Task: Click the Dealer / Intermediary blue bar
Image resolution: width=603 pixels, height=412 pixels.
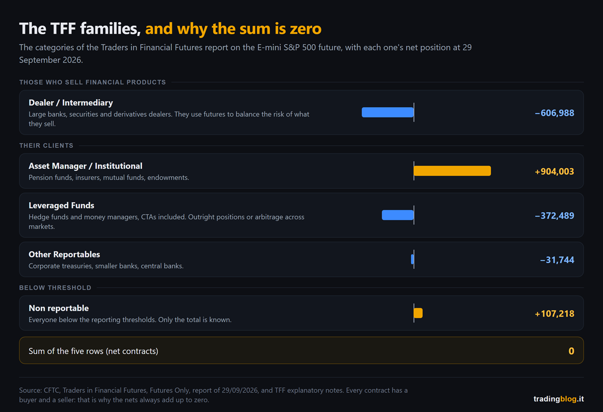Action: click(x=387, y=113)
